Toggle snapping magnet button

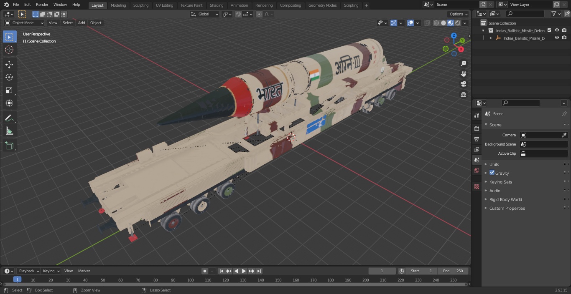pyautogui.click(x=238, y=14)
